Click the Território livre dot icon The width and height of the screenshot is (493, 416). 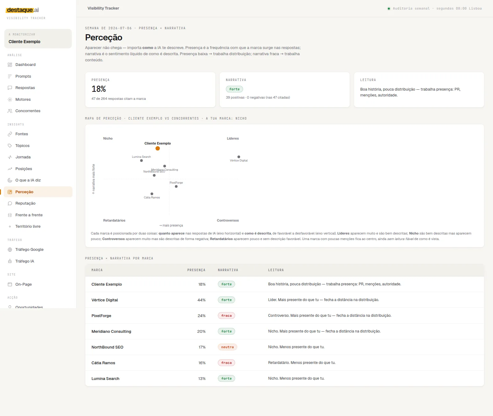[10, 226]
